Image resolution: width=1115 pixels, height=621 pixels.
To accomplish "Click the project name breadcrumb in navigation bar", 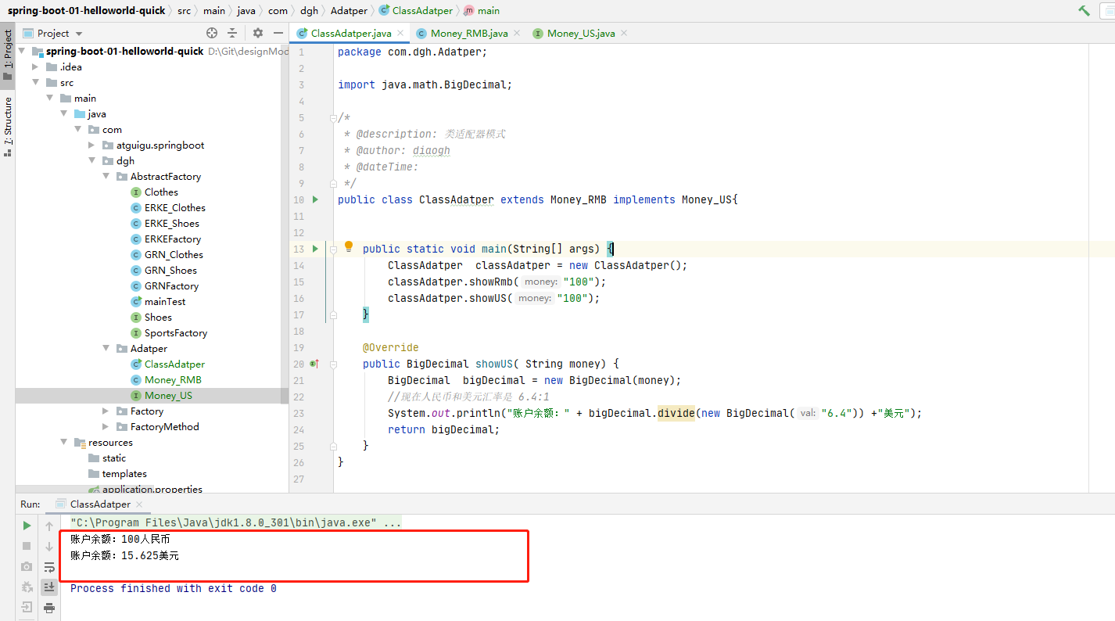I will point(87,11).
